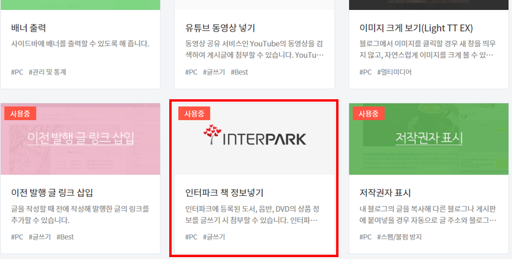Click the description starting 동영상 공유 서비스인 YouTube
Image resolution: width=512 pixels, height=259 pixels.
tap(254, 49)
